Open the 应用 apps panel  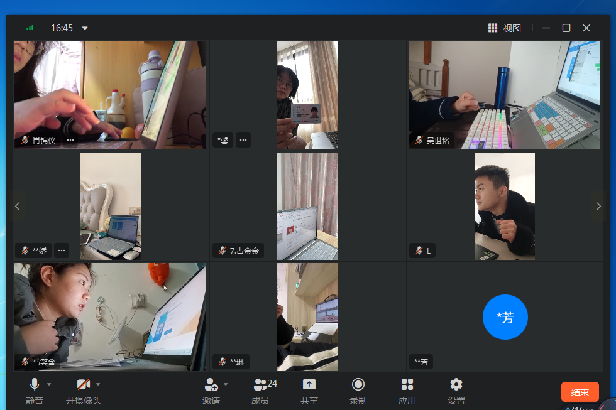tap(407, 390)
